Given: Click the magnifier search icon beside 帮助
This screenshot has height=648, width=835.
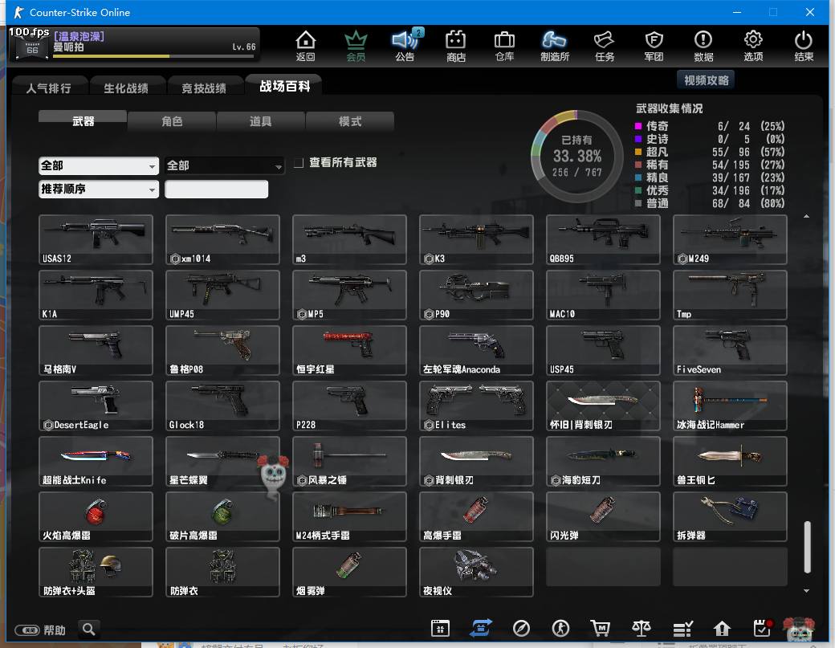Looking at the screenshot, I should tap(88, 630).
